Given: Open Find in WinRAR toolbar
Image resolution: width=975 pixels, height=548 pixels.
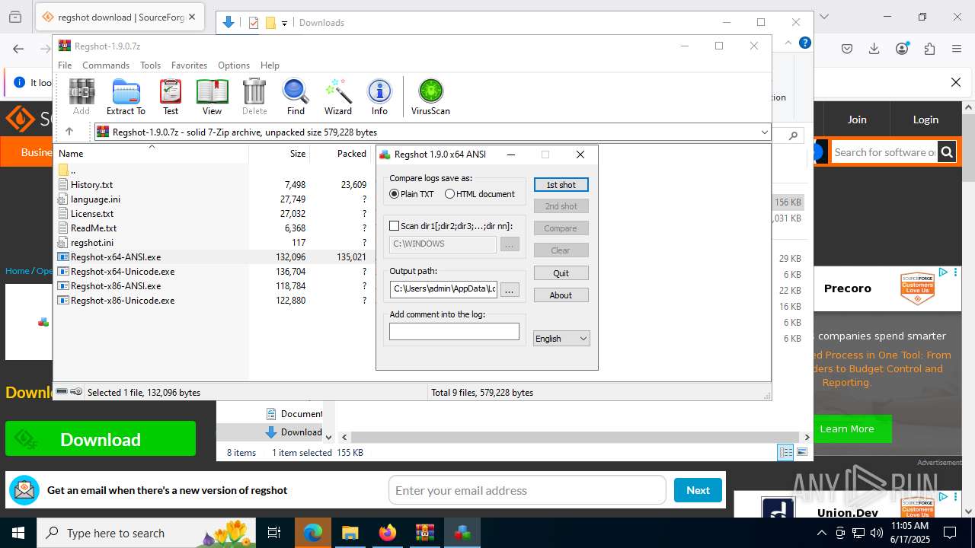Looking at the screenshot, I should coord(296,97).
